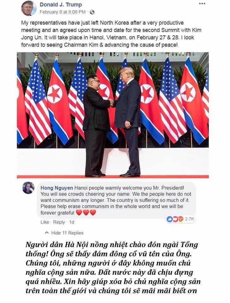Screen dimensions: 230x303
Task: Reply to Hong Nguyen's comment
Action: [x=59, y=222]
